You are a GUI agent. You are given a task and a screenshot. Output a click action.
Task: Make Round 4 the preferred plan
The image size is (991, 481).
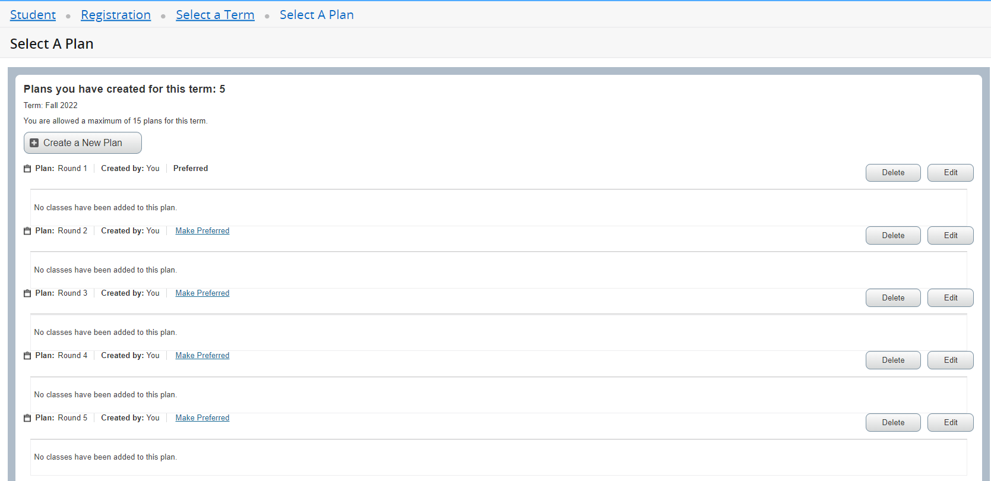[x=202, y=356]
